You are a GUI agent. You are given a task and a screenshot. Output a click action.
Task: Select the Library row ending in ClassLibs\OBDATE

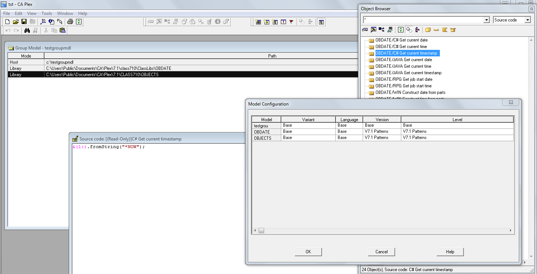pos(183,68)
